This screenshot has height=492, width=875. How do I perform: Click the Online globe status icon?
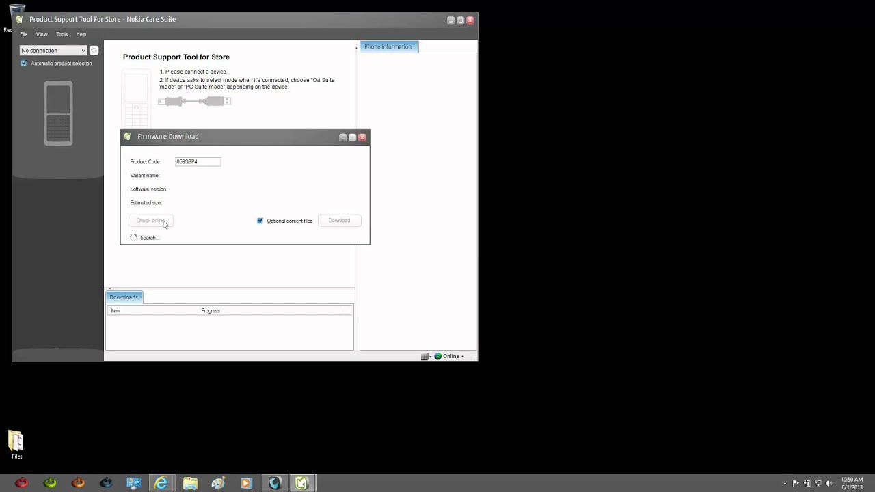click(438, 357)
